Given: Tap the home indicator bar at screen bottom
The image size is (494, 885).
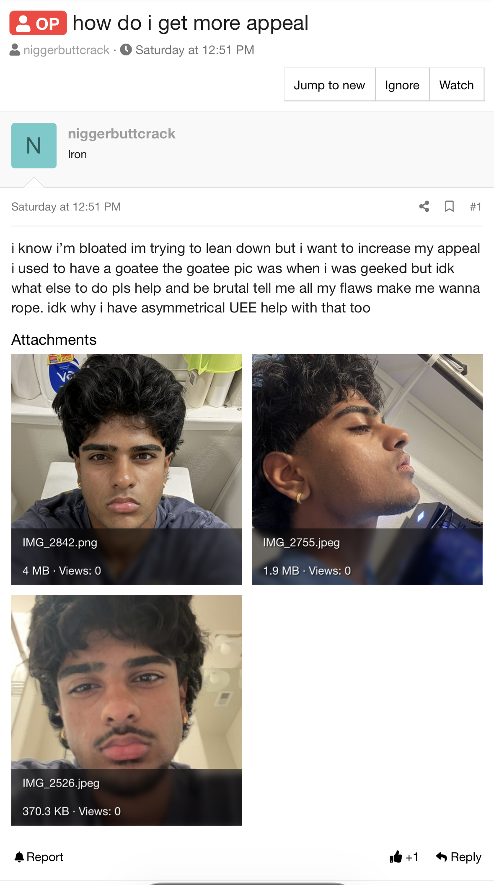Looking at the screenshot, I should tap(247, 883).
